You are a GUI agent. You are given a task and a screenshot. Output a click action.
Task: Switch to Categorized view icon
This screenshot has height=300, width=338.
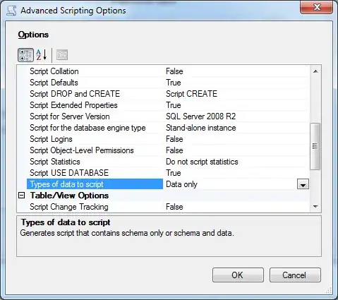click(x=25, y=55)
